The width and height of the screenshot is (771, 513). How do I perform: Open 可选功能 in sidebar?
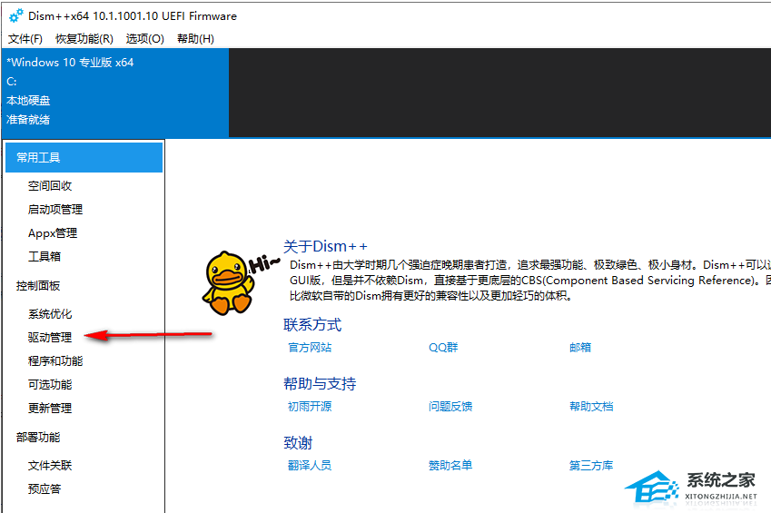point(50,385)
